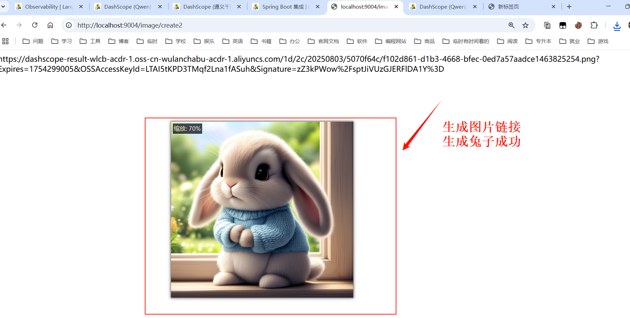Close the 新标签页 tab
The image size is (630, 318).
553,7
